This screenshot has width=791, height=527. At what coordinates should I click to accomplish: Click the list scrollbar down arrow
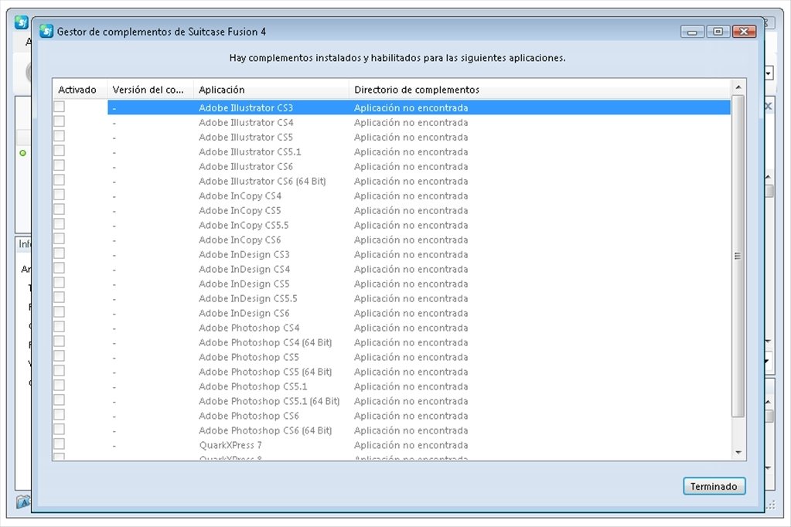click(738, 452)
